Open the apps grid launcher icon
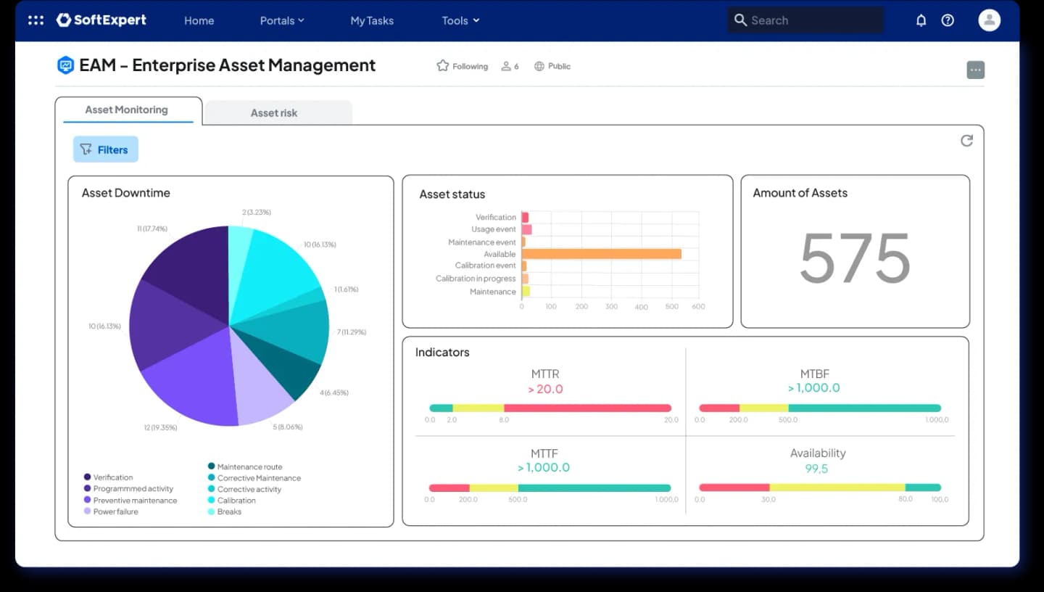 coord(36,20)
